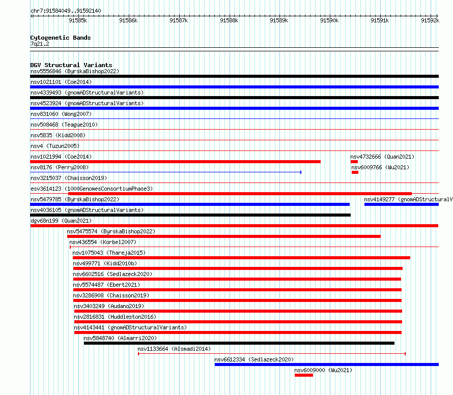Click nsv5574487 (Ebert2021) variant label
This screenshot has width=453, height=395.
106,285
